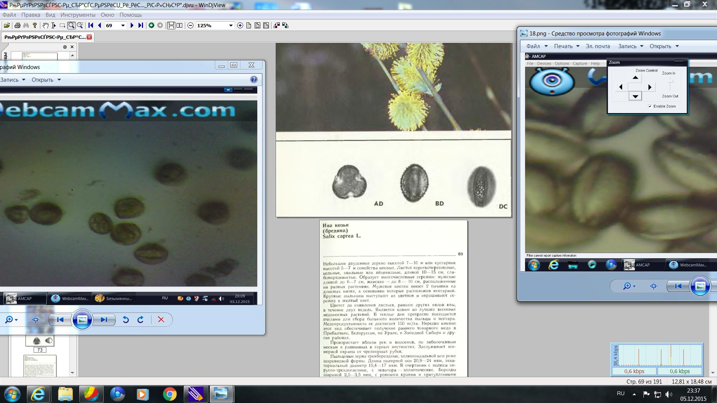
Task: Open the page number dropdown
Action: point(123,25)
